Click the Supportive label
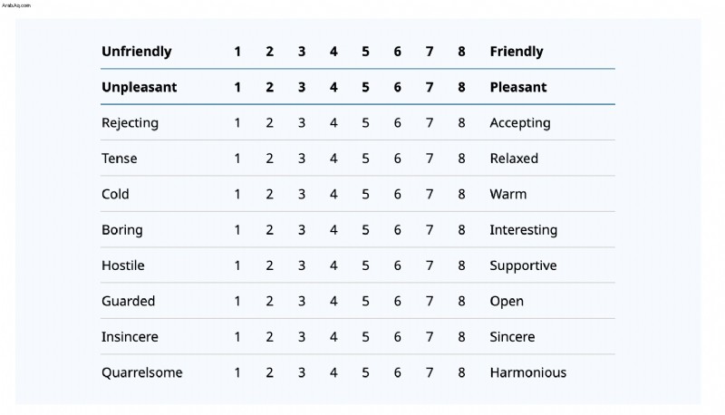 tap(523, 265)
